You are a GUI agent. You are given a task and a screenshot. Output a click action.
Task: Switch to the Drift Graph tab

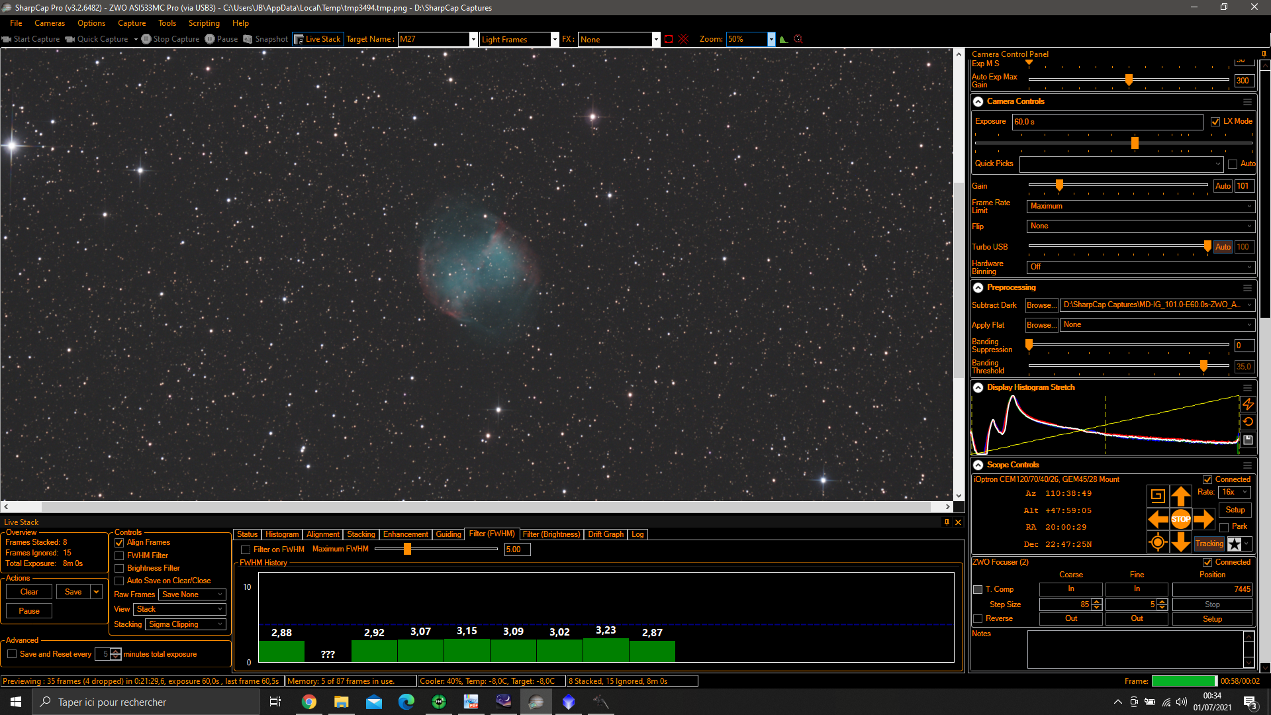tap(606, 534)
